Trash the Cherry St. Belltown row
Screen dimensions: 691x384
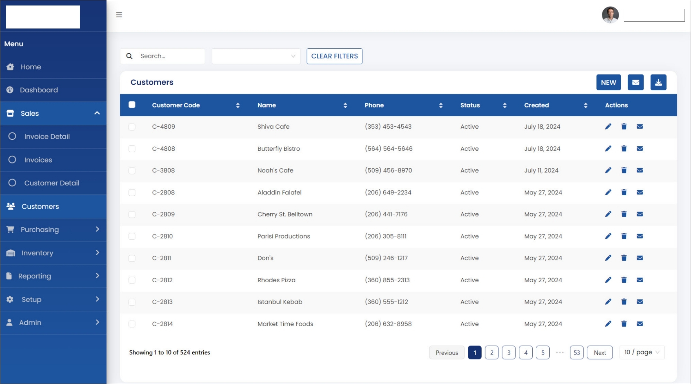pyautogui.click(x=624, y=214)
